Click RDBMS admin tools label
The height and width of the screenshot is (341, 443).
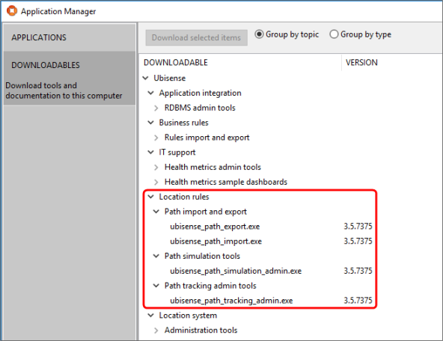click(x=200, y=108)
